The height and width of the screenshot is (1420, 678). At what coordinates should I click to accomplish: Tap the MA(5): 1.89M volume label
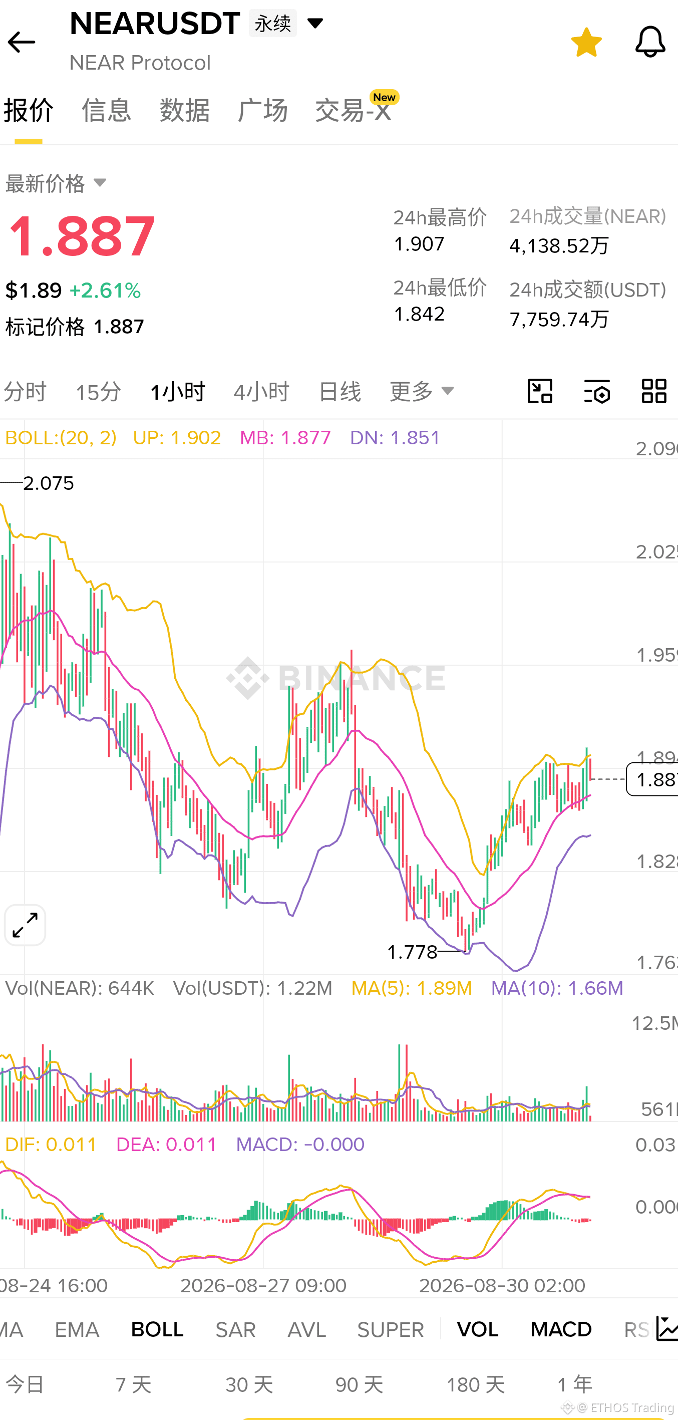[x=412, y=988]
